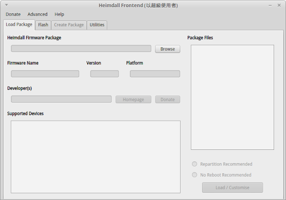This screenshot has height=200, width=286.
Task: Open the Advanced menu
Action: (x=37, y=14)
